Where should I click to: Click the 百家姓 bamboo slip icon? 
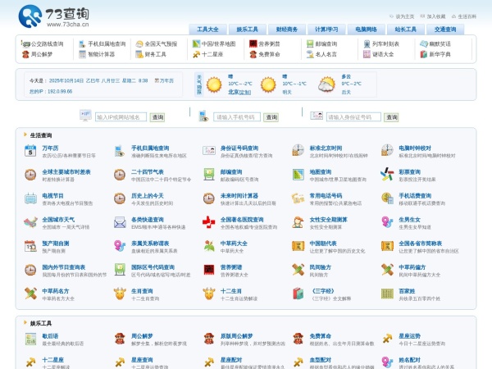click(387, 294)
